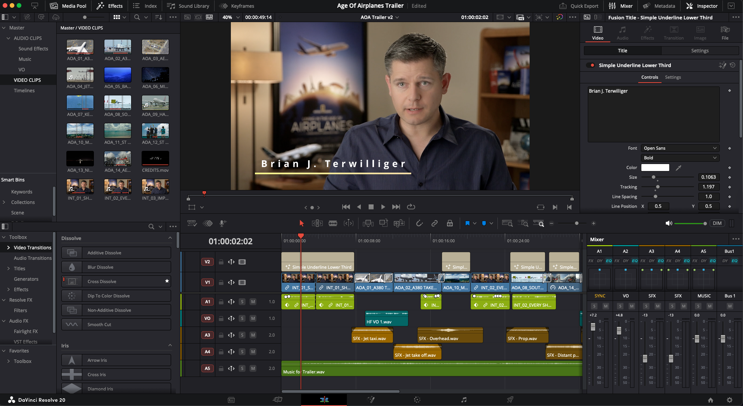Jump to the first frame of the timeline
743x406 pixels.
[346, 207]
